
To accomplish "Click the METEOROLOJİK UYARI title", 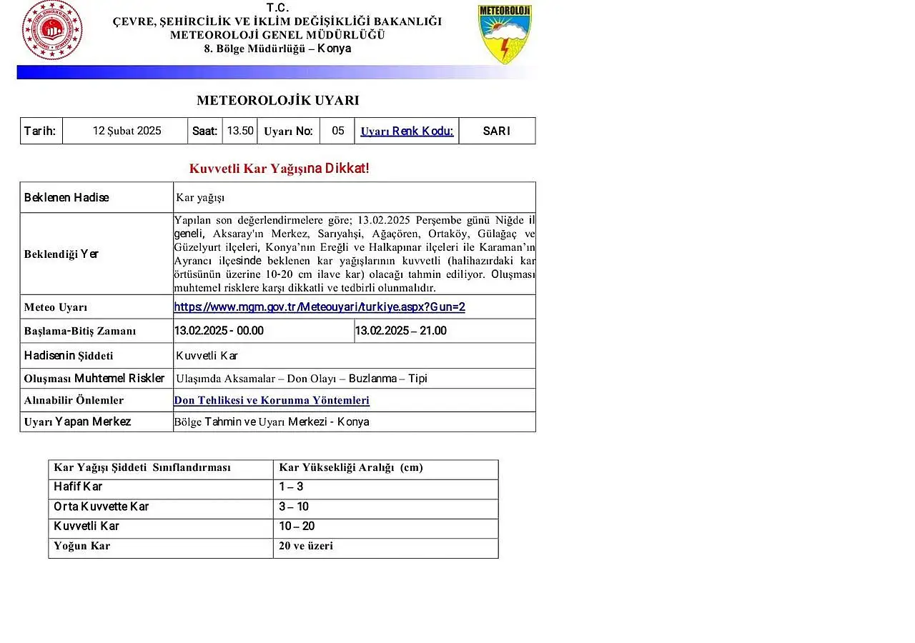I will pos(277,101).
